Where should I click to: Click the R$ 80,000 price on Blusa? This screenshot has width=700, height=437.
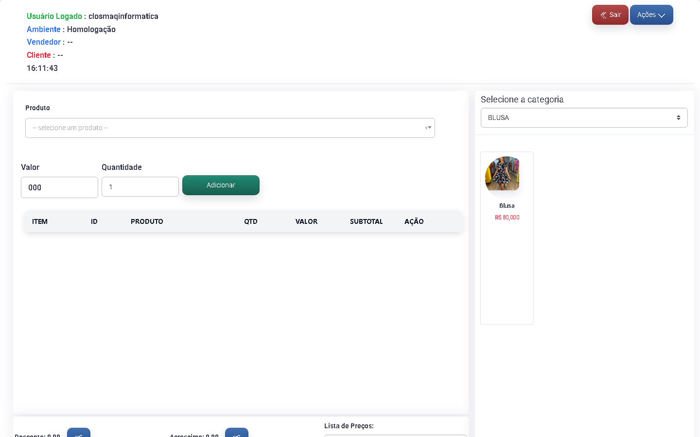507,218
